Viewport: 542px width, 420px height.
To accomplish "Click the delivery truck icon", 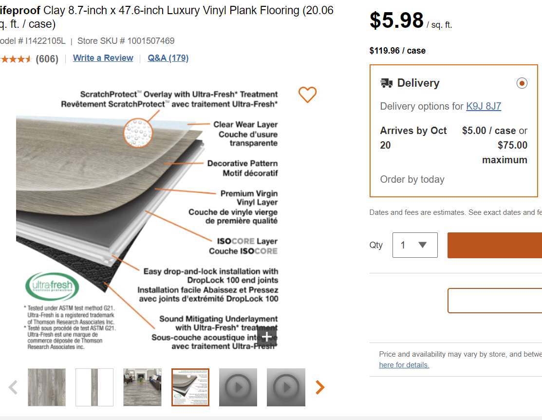I will (387, 83).
